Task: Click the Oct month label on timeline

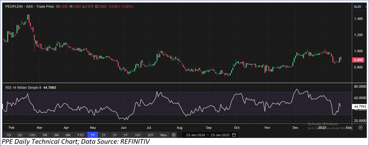Action: tap(237, 128)
